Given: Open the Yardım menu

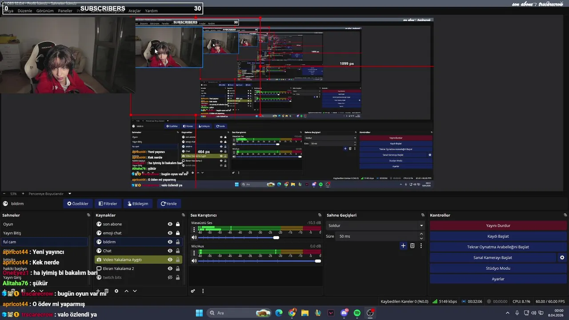Looking at the screenshot, I should pos(152,11).
